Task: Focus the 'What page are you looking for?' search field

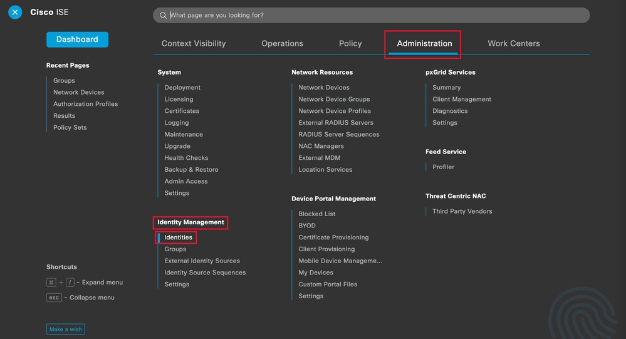Action: [371, 15]
